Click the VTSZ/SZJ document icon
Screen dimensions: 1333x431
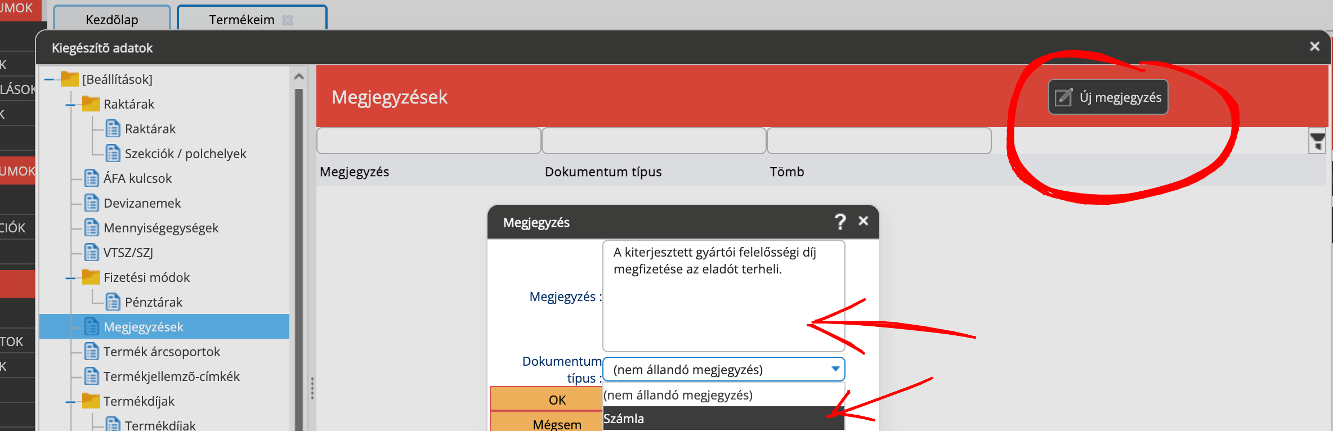pos(92,253)
